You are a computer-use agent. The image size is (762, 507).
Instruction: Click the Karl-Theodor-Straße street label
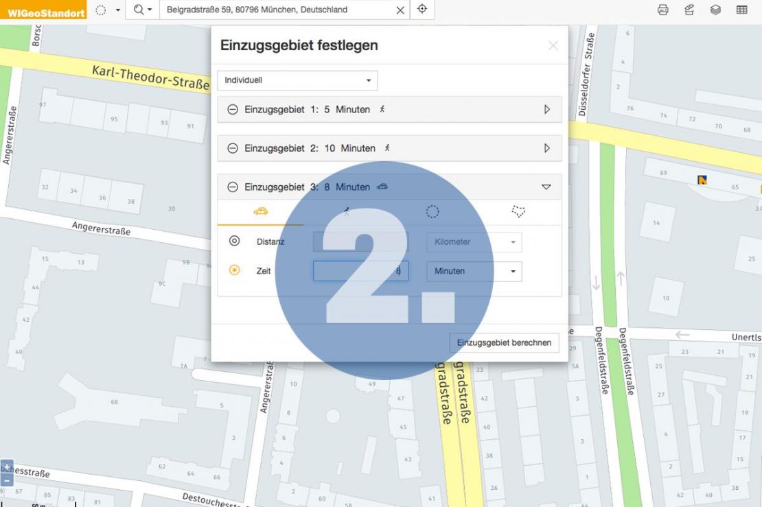coord(150,78)
